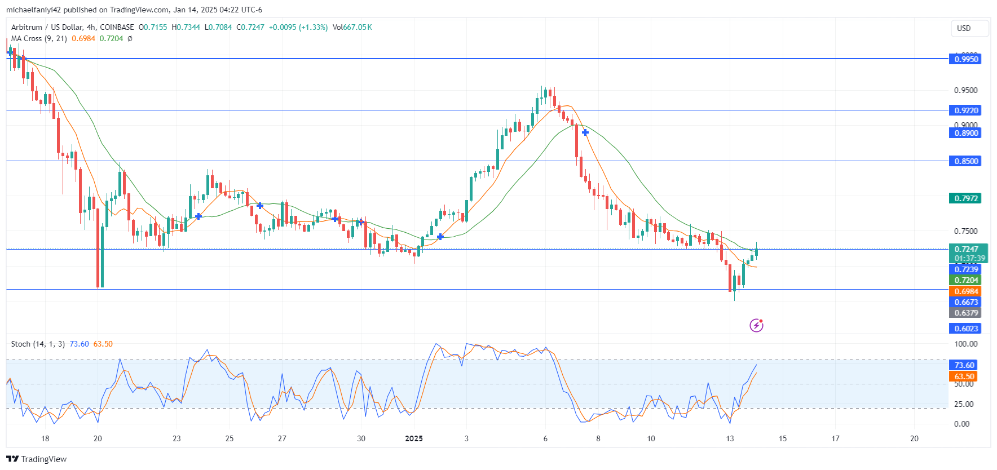
Task: Click the date label 18 on time axis
Action: [x=45, y=438]
